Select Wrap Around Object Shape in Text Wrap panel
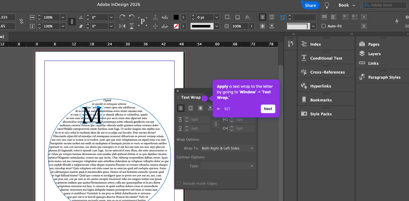The image size is (409, 201). (x=200, y=108)
